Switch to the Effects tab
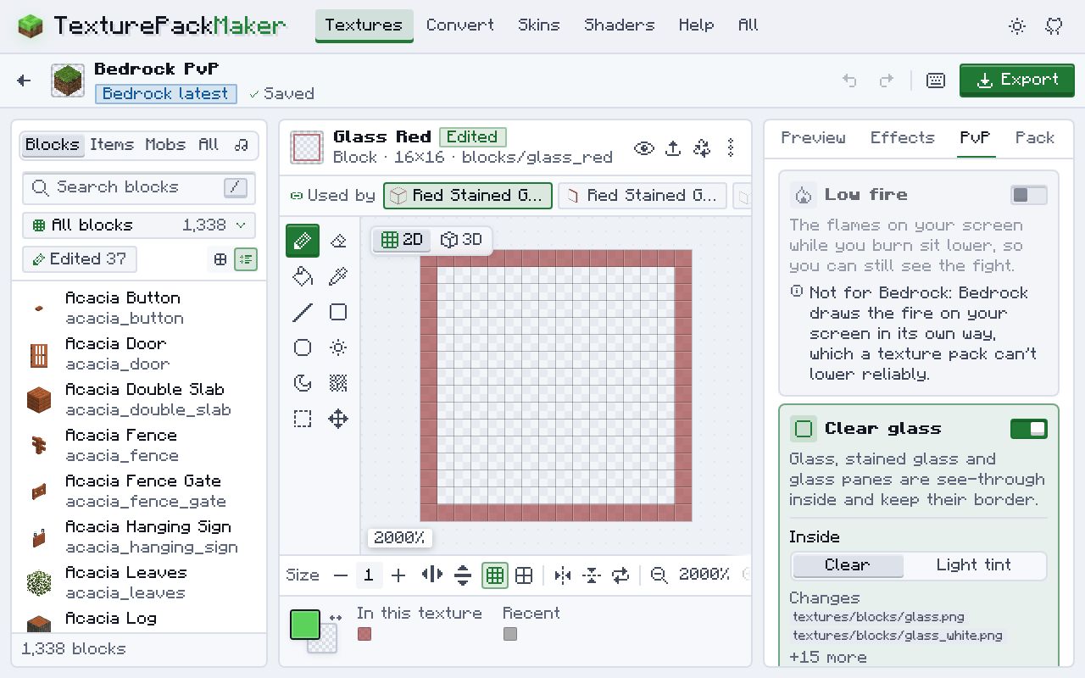 (903, 138)
